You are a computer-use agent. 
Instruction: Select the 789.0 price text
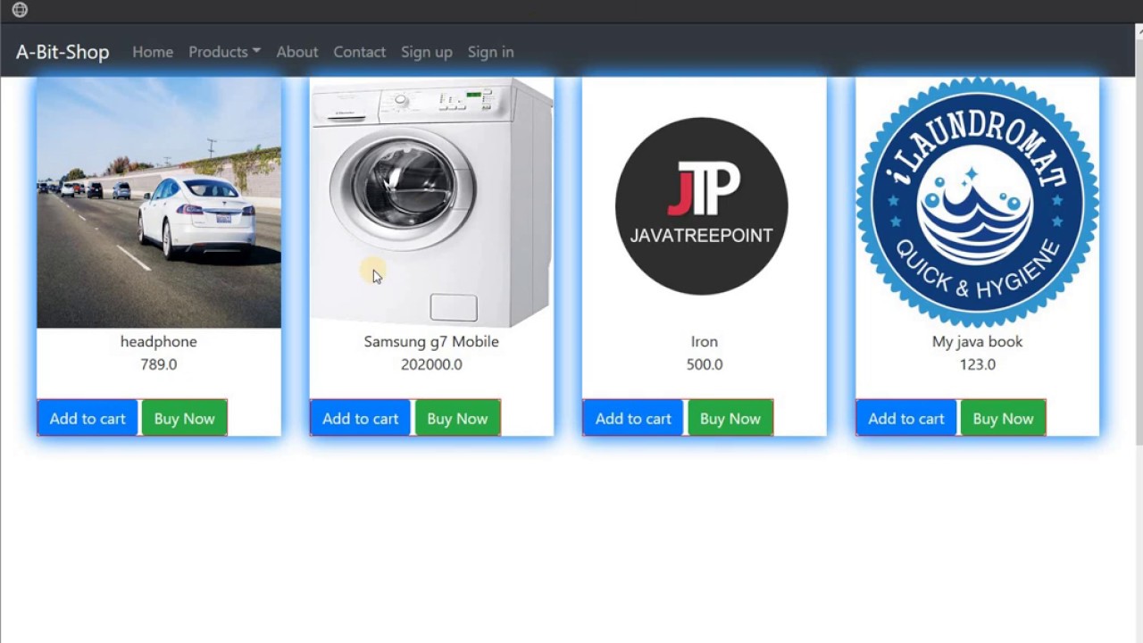[x=159, y=364]
